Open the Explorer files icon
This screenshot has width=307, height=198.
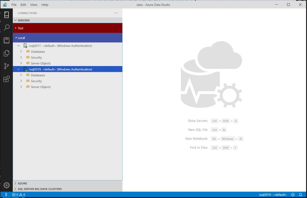tap(7, 53)
